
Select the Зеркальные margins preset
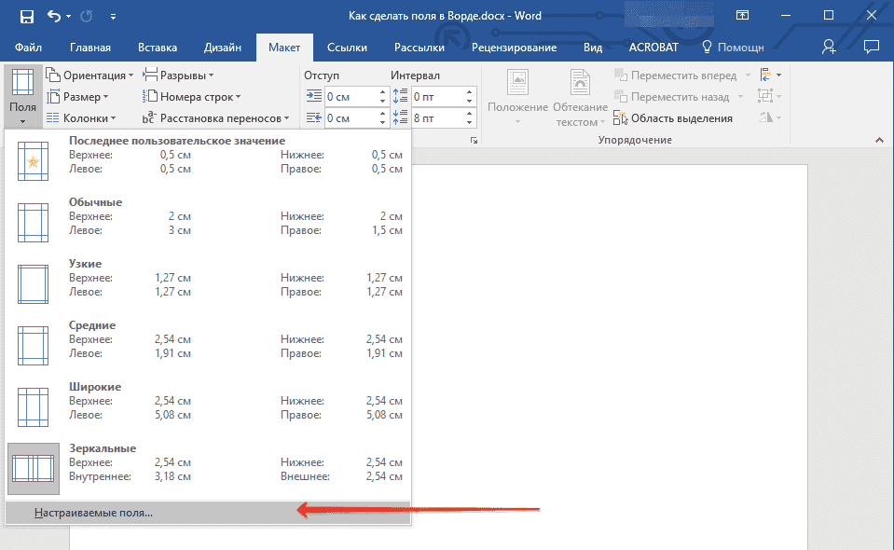(205, 462)
